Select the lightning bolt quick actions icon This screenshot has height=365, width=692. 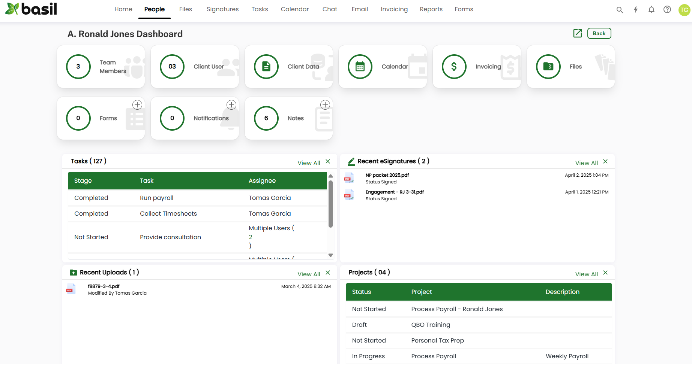(636, 10)
